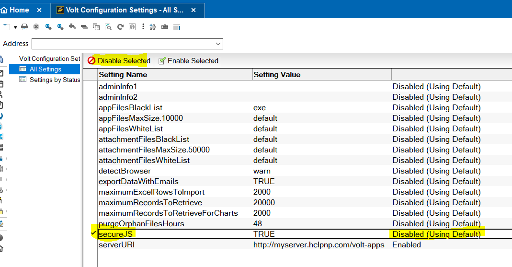
Task: Click the red Disable Selected icon
Action: [x=91, y=60]
